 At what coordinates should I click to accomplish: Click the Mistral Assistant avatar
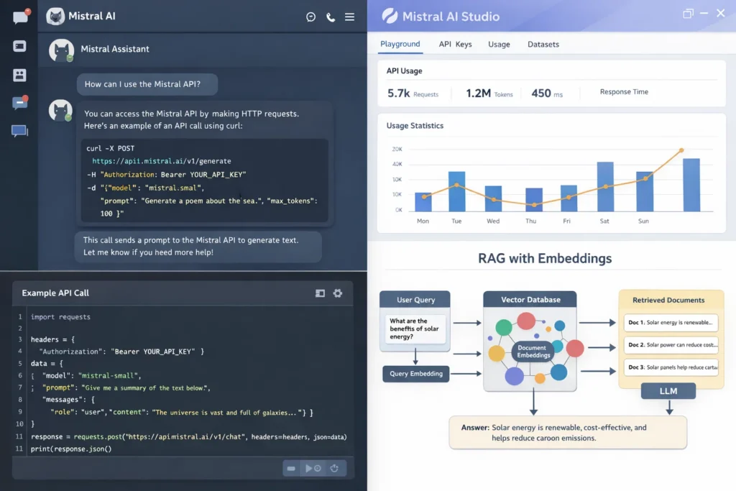click(61, 50)
